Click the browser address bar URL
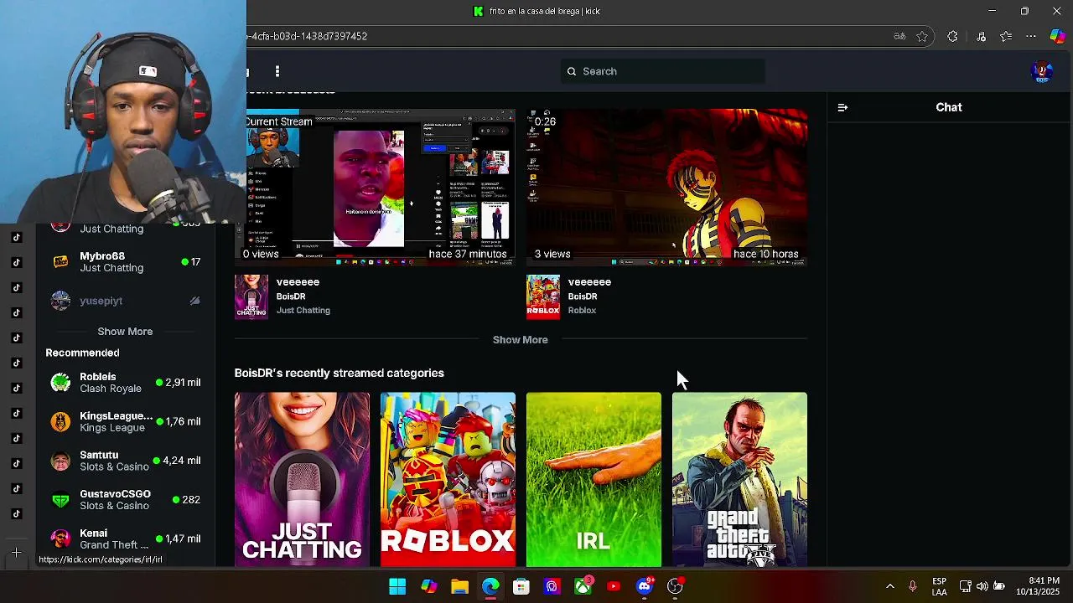The image size is (1073, 603). pos(307,36)
